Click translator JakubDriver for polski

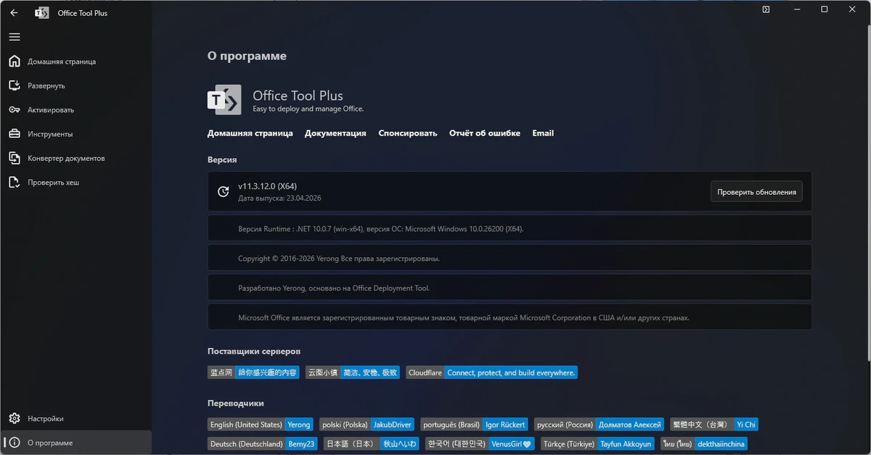tap(393, 425)
